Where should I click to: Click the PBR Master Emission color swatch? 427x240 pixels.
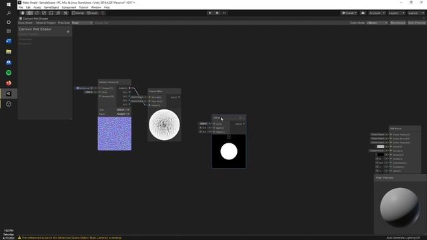(380, 155)
